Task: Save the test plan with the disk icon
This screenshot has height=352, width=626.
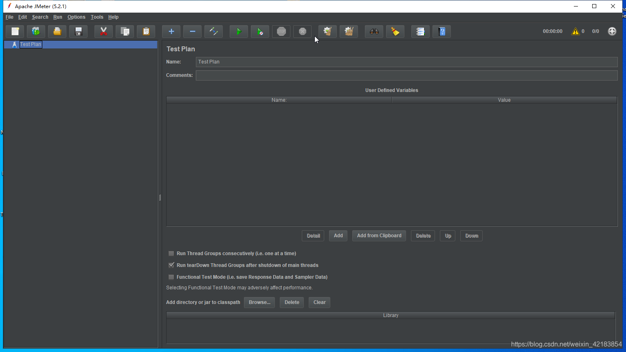Action: click(x=79, y=31)
